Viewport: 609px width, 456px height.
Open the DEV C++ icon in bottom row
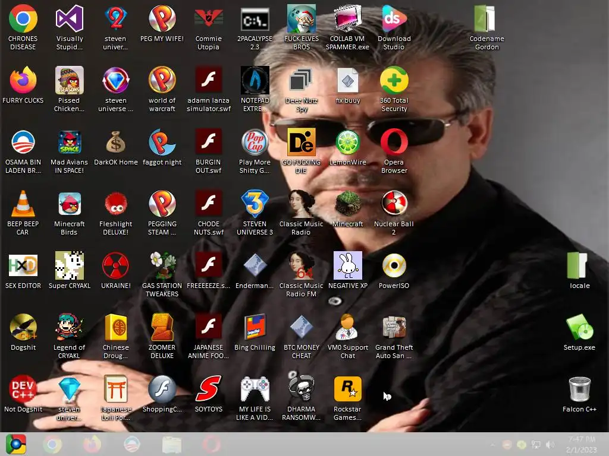click(23, 389)
